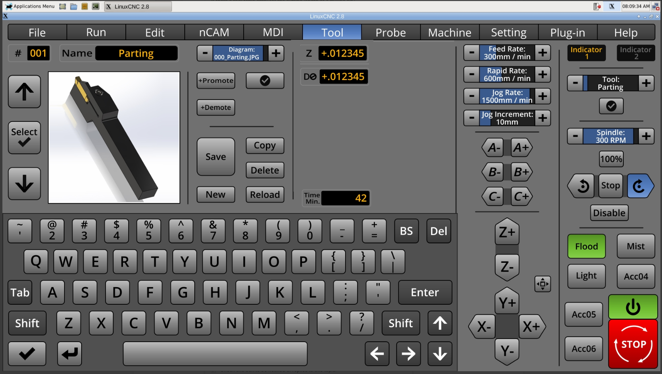
Task: Toggle Flood coolant off
Action: tap(586, 246)
